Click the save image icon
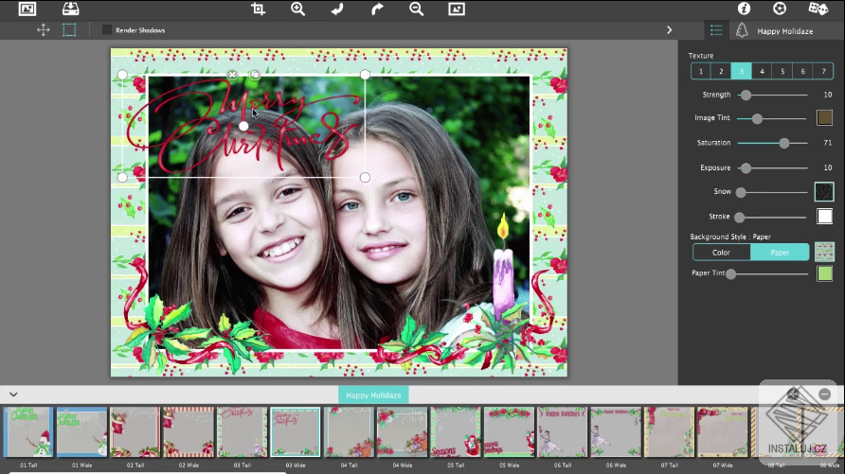Image resolution: width=845 pixels, height=474 pixels. click(x=71, y=9)
